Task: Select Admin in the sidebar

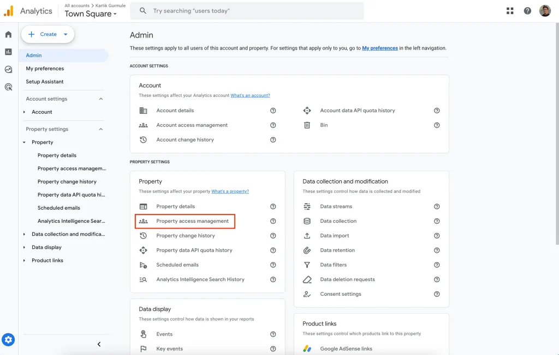Action: pos(63,56)
